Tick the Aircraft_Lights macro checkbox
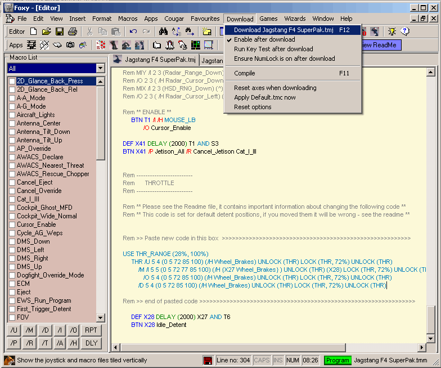The width and height of the screenshot is (441, 368). pyautogui.click(x=12, y=115)
